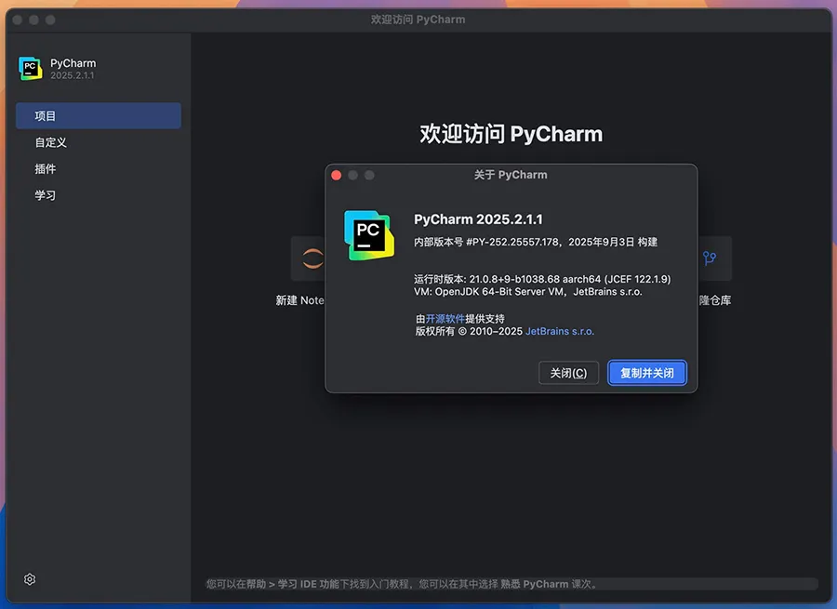Click the 欢迎访问 PyCharm welcome heading

click(511, 134)
